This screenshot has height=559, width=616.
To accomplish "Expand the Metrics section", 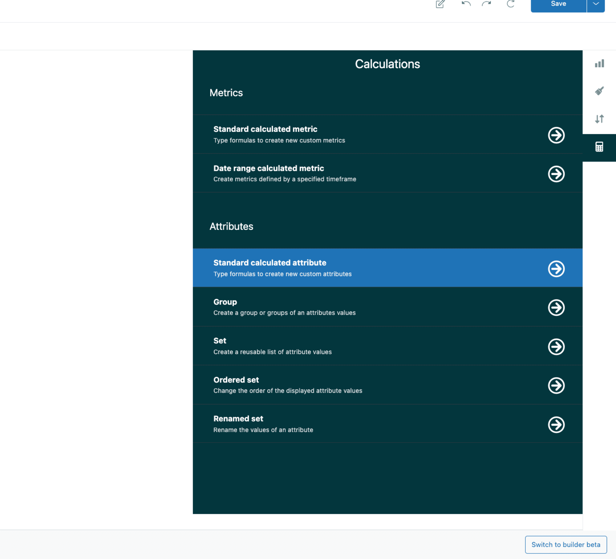I will (x=226, y=92).
